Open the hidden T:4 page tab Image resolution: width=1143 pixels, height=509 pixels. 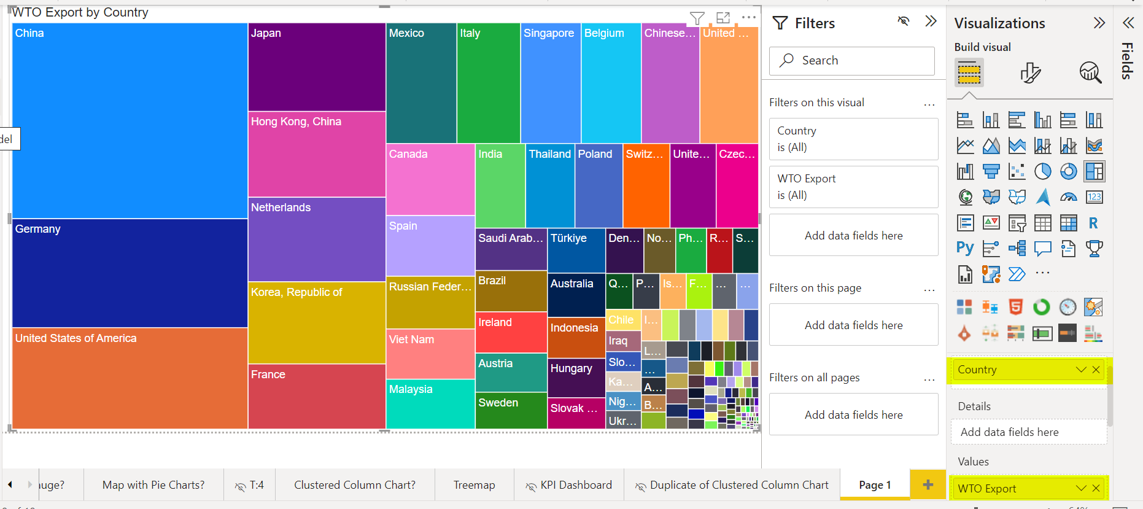pos(249,485)
